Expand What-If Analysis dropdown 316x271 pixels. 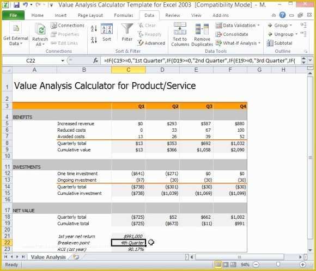259,43
